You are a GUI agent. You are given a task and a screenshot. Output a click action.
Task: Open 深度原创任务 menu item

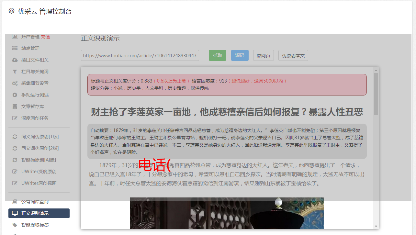35,118
